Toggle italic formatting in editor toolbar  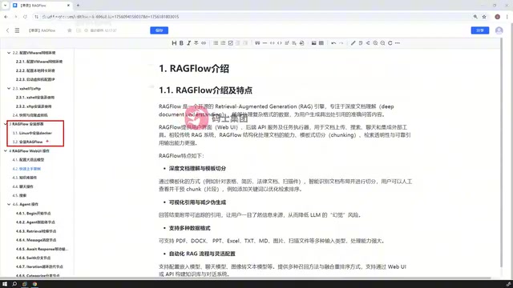point(189,43)
